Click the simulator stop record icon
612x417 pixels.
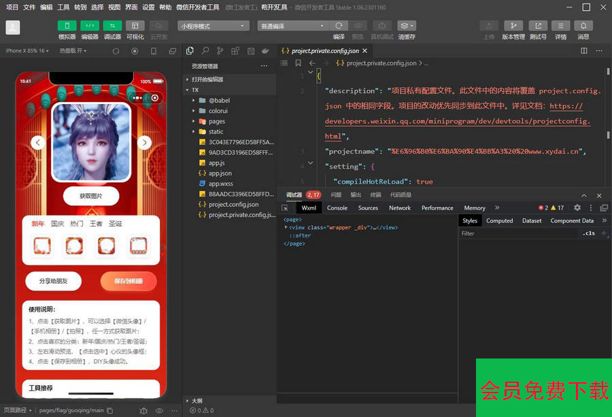135,51
